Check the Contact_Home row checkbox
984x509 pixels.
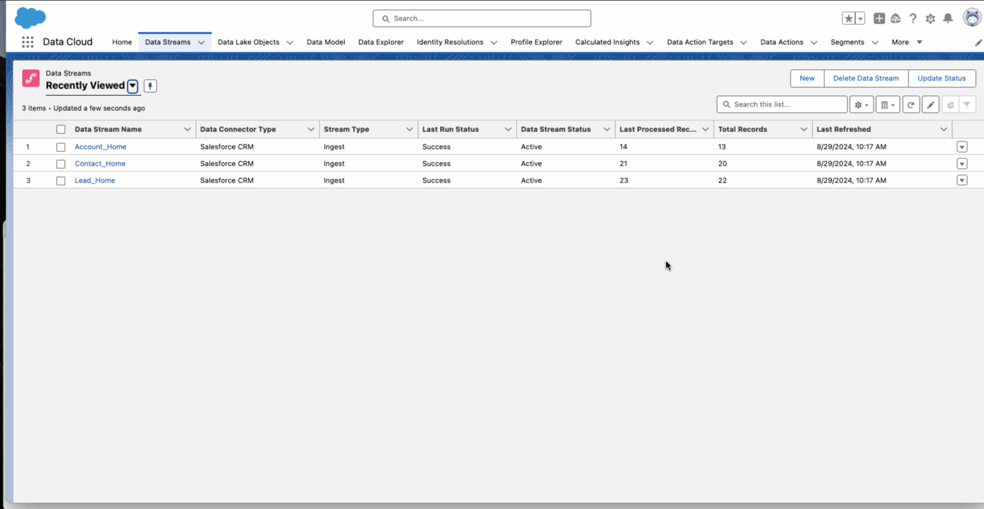coord(61,164)
